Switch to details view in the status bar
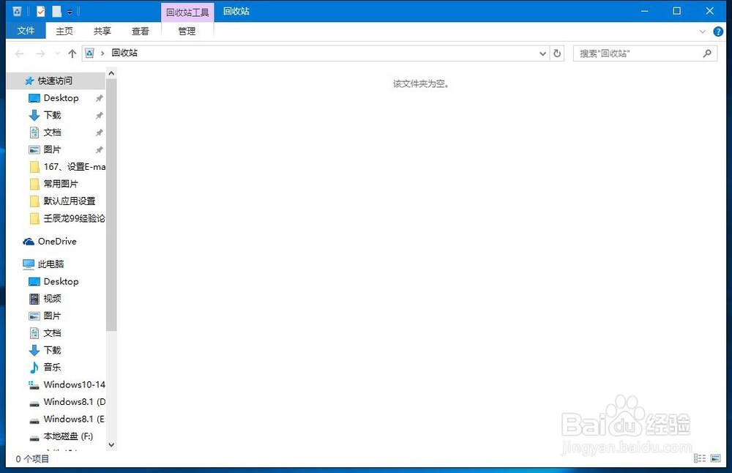Image resolution: width=732 pixels, height=473 pixels. click(700, 458)
